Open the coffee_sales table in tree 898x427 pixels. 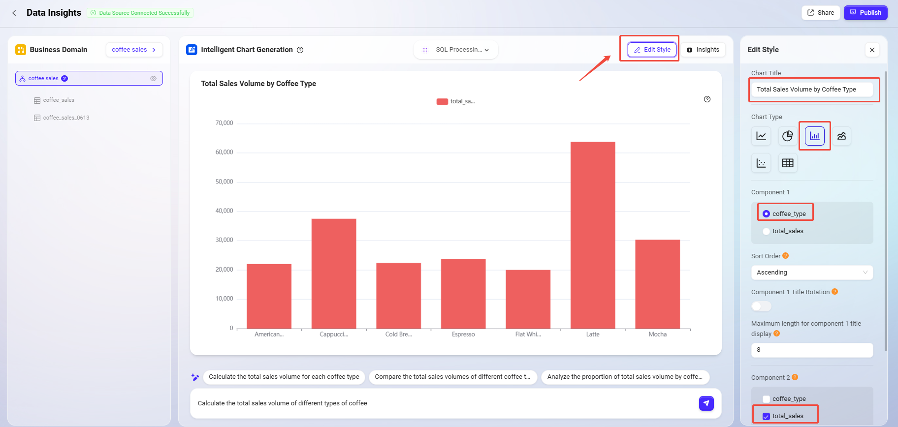coord(59,100)
